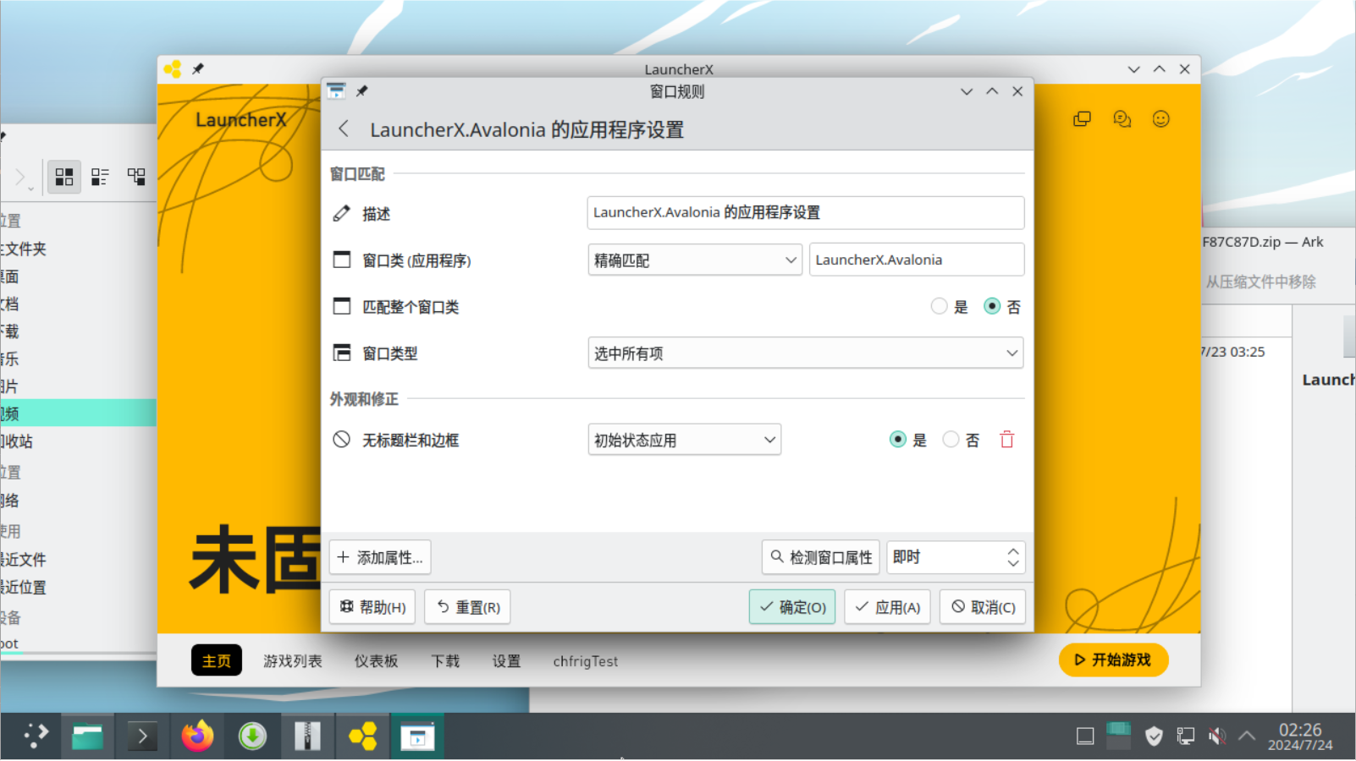Click the 应用(A) button
The height and width of the screenshot is (761, 1356).
point(887,606)
